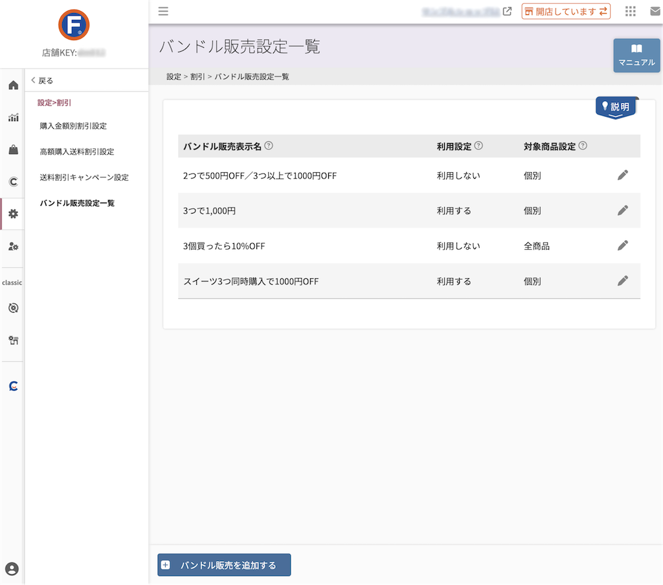663x585 pixels.
Task: Select バンドル販売設定一覧 menu item
Action: 77,203
